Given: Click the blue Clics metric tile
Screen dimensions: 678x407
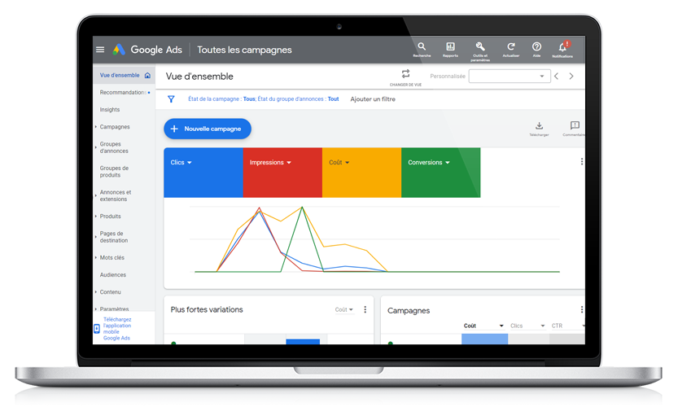Looking at the screenshot, I should 203,173.
